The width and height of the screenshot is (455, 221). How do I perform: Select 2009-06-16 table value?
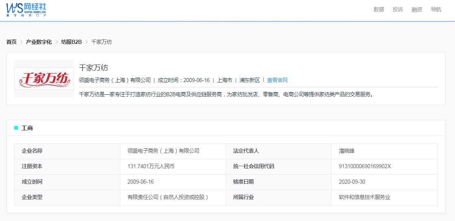tap(140, 182)
